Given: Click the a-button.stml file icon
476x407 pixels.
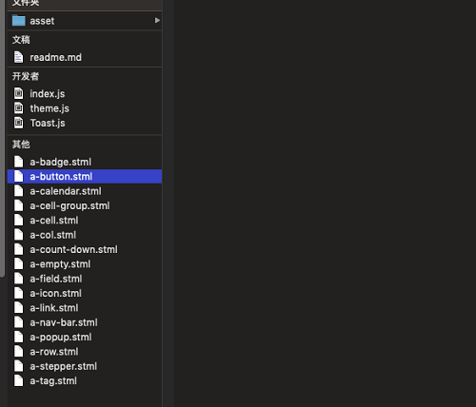Looking at the screenshot, I should pos(18,176).
